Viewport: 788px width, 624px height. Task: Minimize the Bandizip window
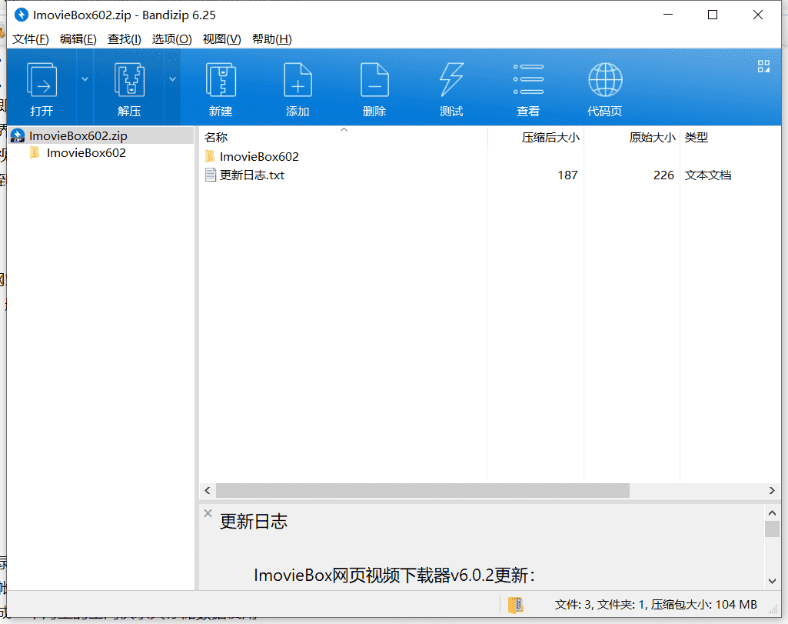pyautogui.click(x=668, y=15)
